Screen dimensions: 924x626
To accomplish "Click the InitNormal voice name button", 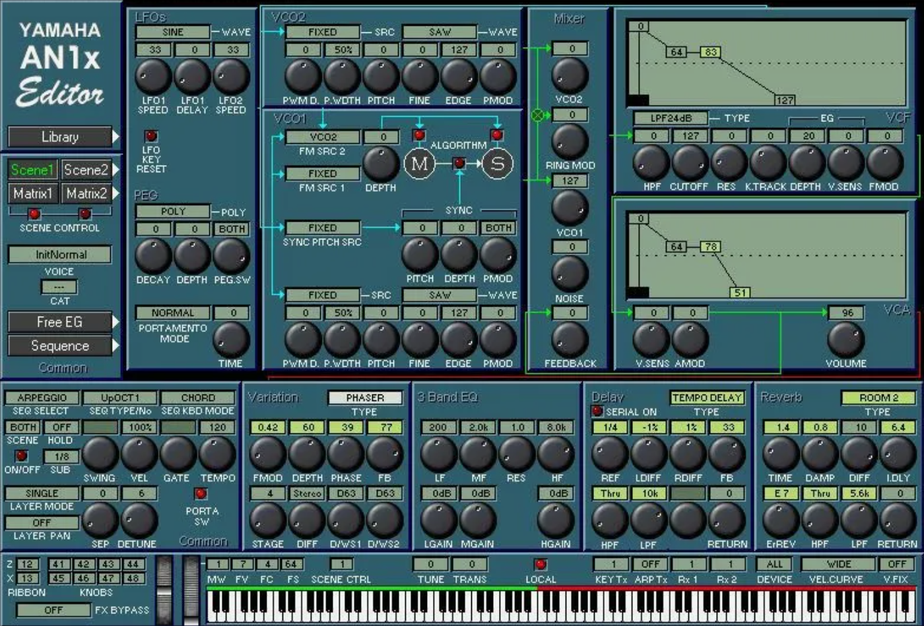I will (x=59, y=255).
